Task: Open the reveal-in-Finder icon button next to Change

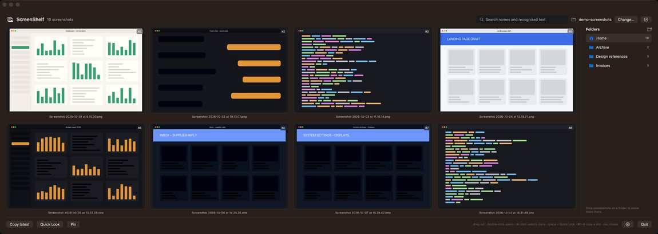Action: pyautogui.click(x=646, y=19)
